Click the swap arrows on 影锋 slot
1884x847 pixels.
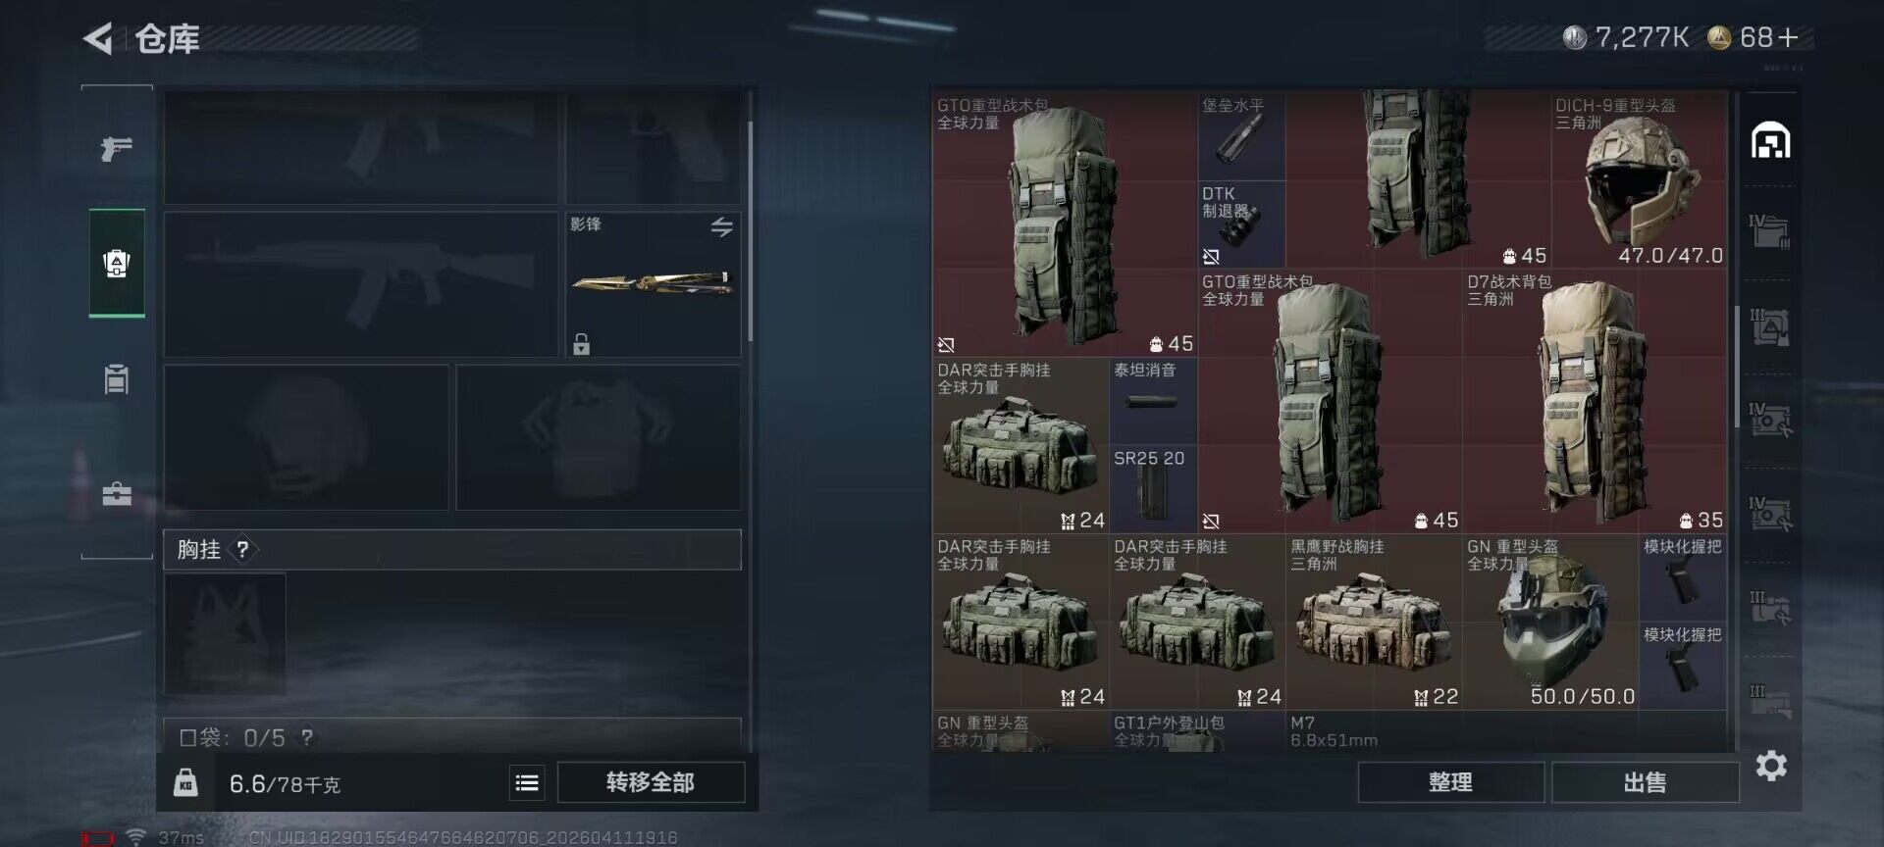tap(721, 227)
